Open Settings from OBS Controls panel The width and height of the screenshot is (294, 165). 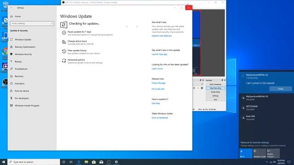tap(215, 96)
